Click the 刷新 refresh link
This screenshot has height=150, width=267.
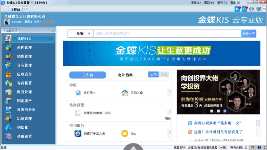(168, 118)
